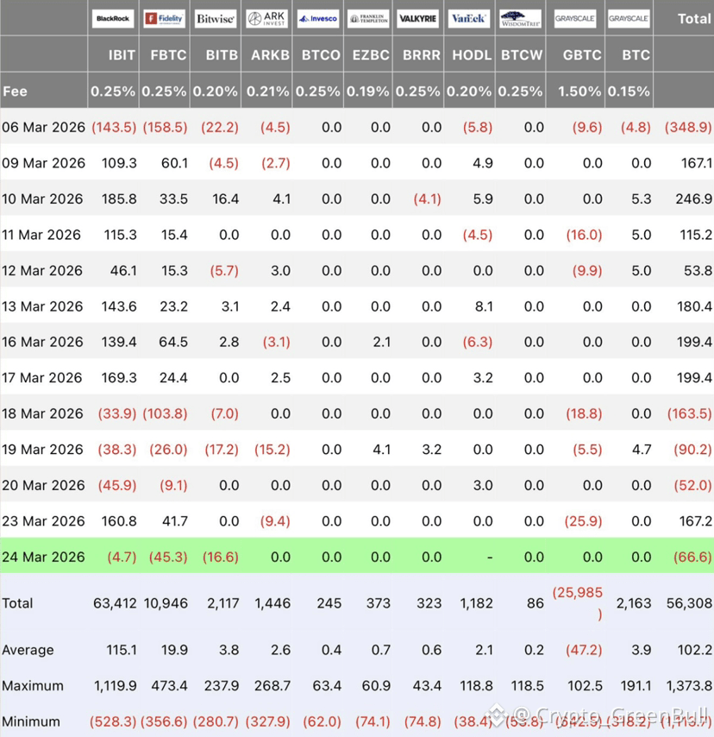Click the 16 Mar 2026 date row
Screen dimensions: 714x737
(42, 342)
